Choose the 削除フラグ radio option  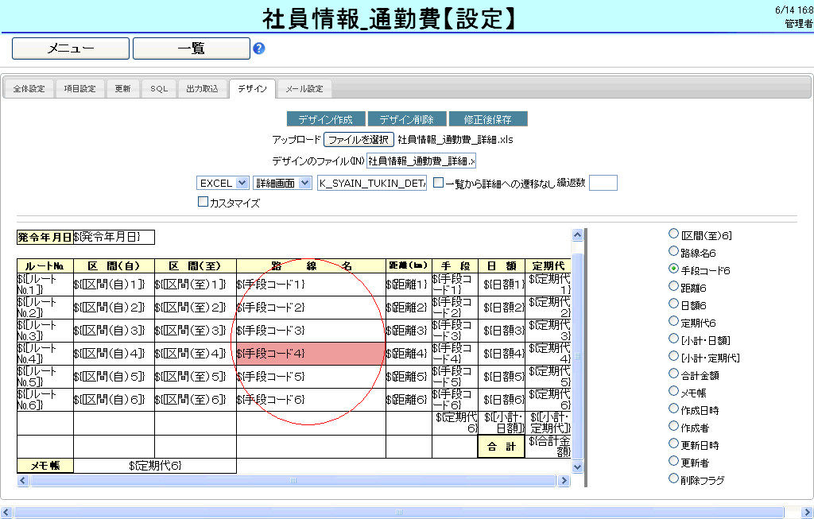(x=674, y=479)
